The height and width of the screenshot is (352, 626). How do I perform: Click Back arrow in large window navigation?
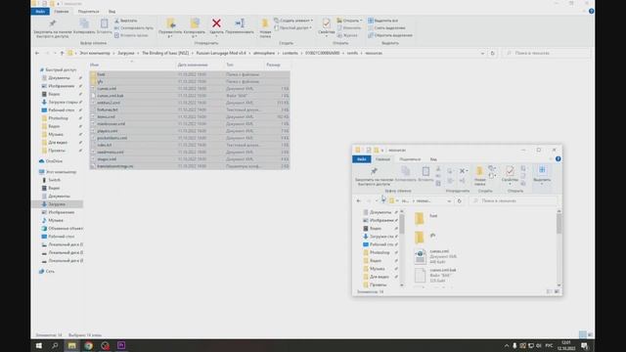[x=37, y=53]
